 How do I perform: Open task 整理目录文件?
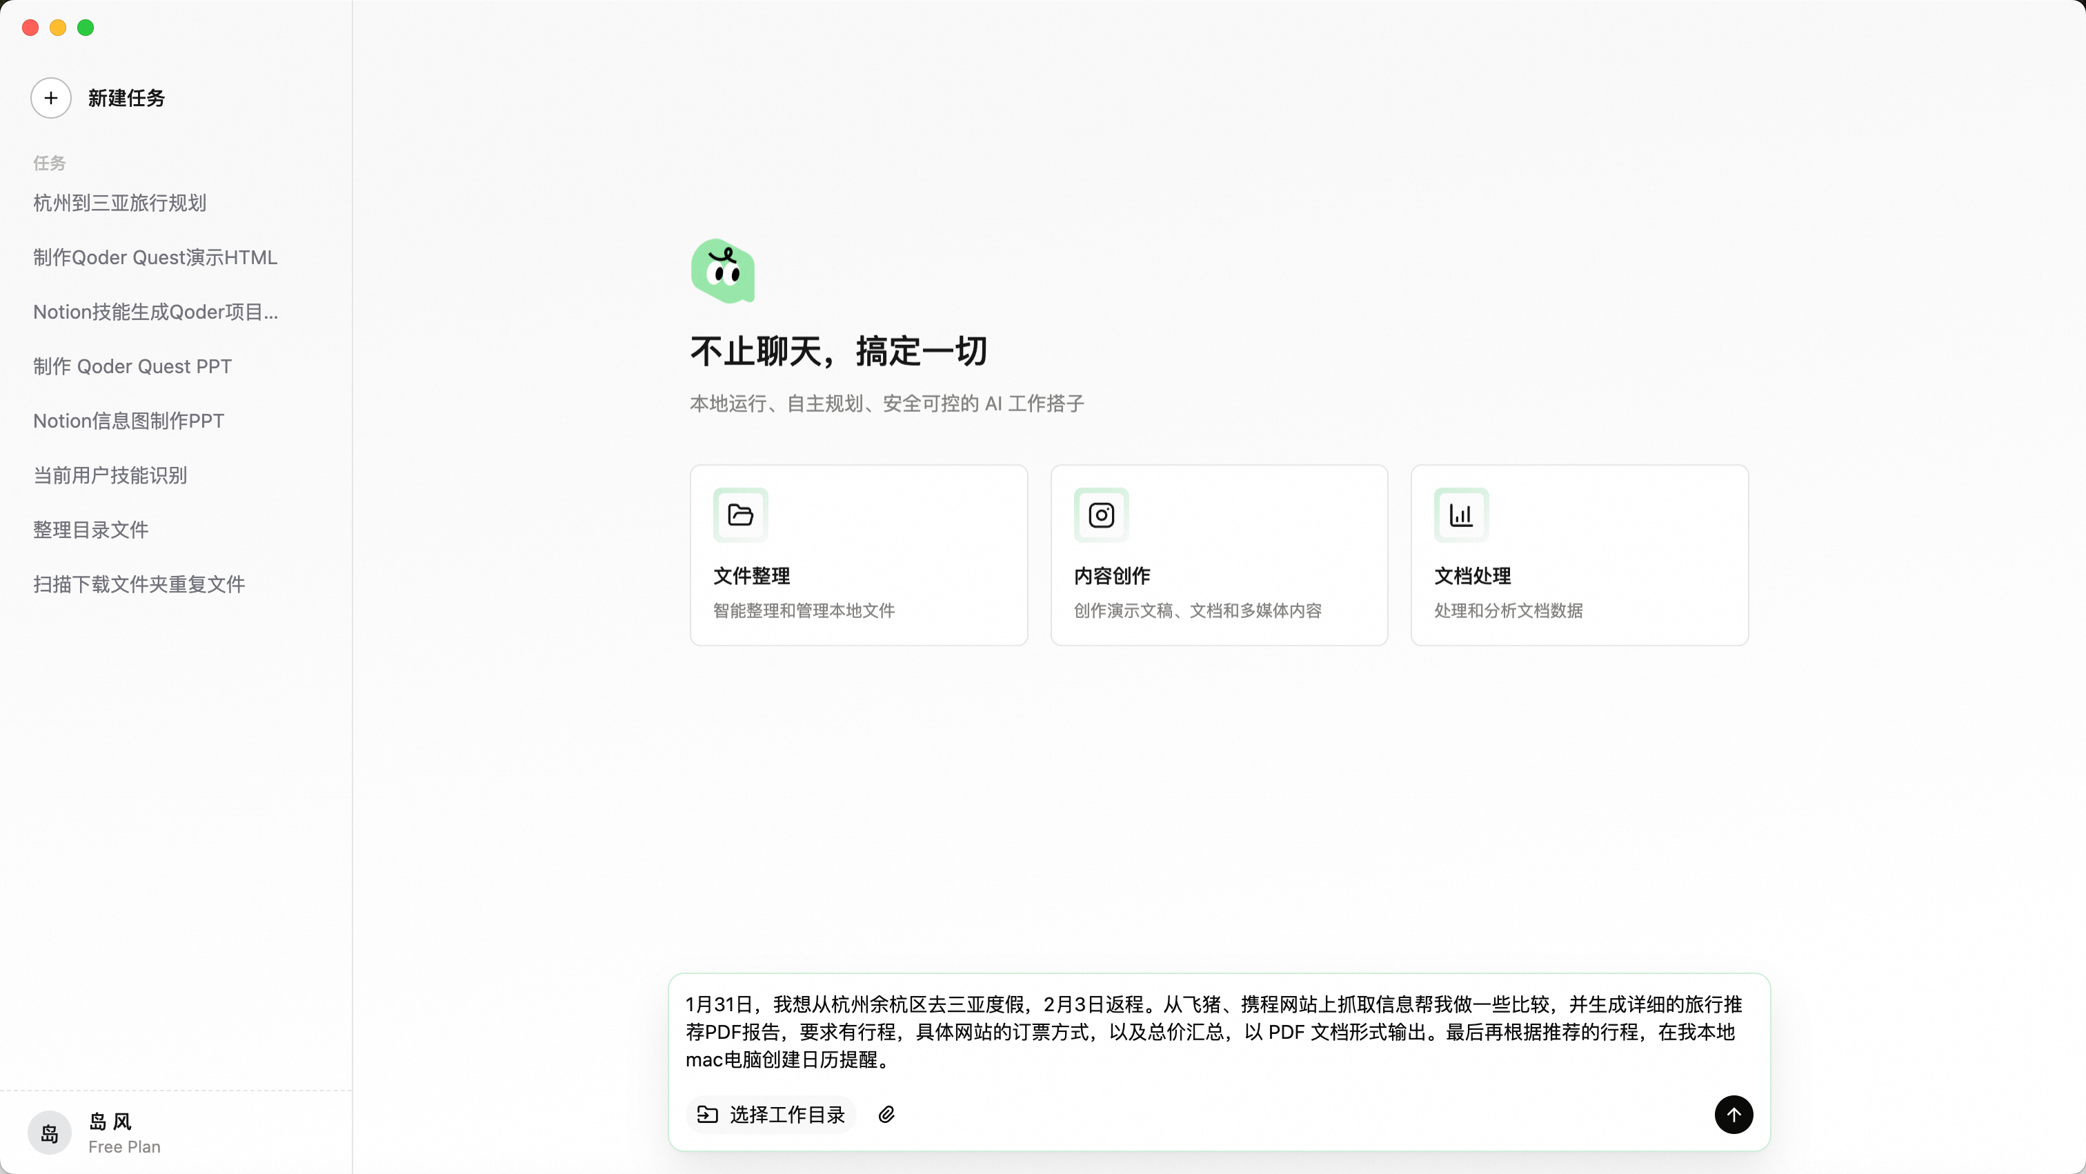[90, 530]
